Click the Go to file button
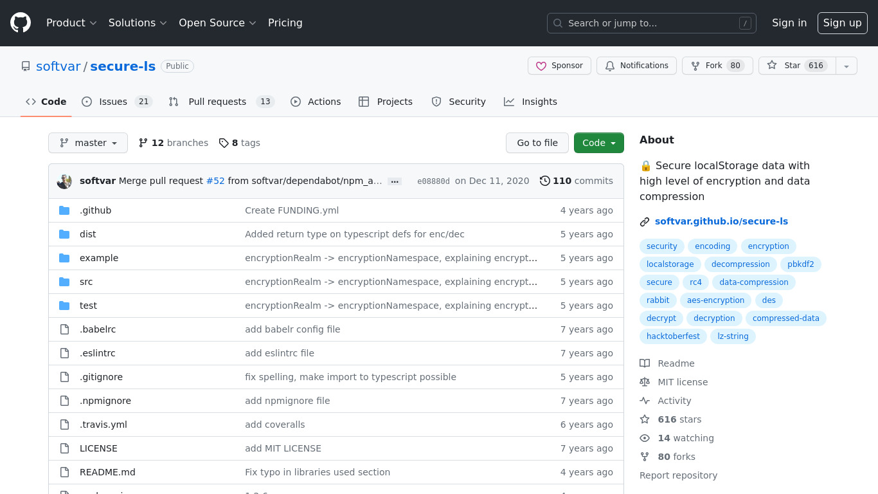 [x=537, y=143]
